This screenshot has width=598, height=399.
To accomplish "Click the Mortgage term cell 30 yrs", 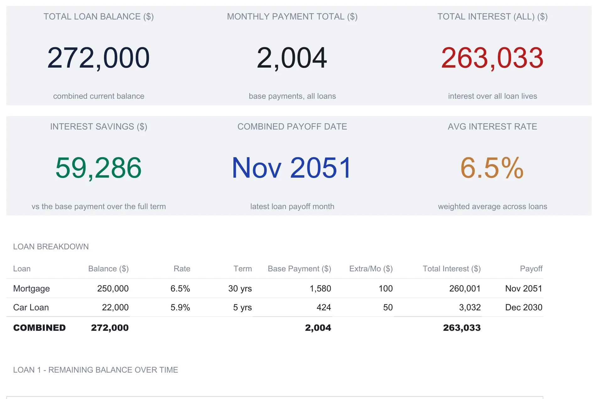I will coord(240,289).
